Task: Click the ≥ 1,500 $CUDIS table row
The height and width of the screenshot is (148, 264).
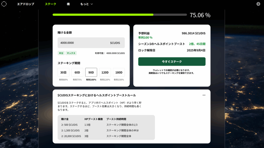Action: pyautogui.click(x=106, y=130)
